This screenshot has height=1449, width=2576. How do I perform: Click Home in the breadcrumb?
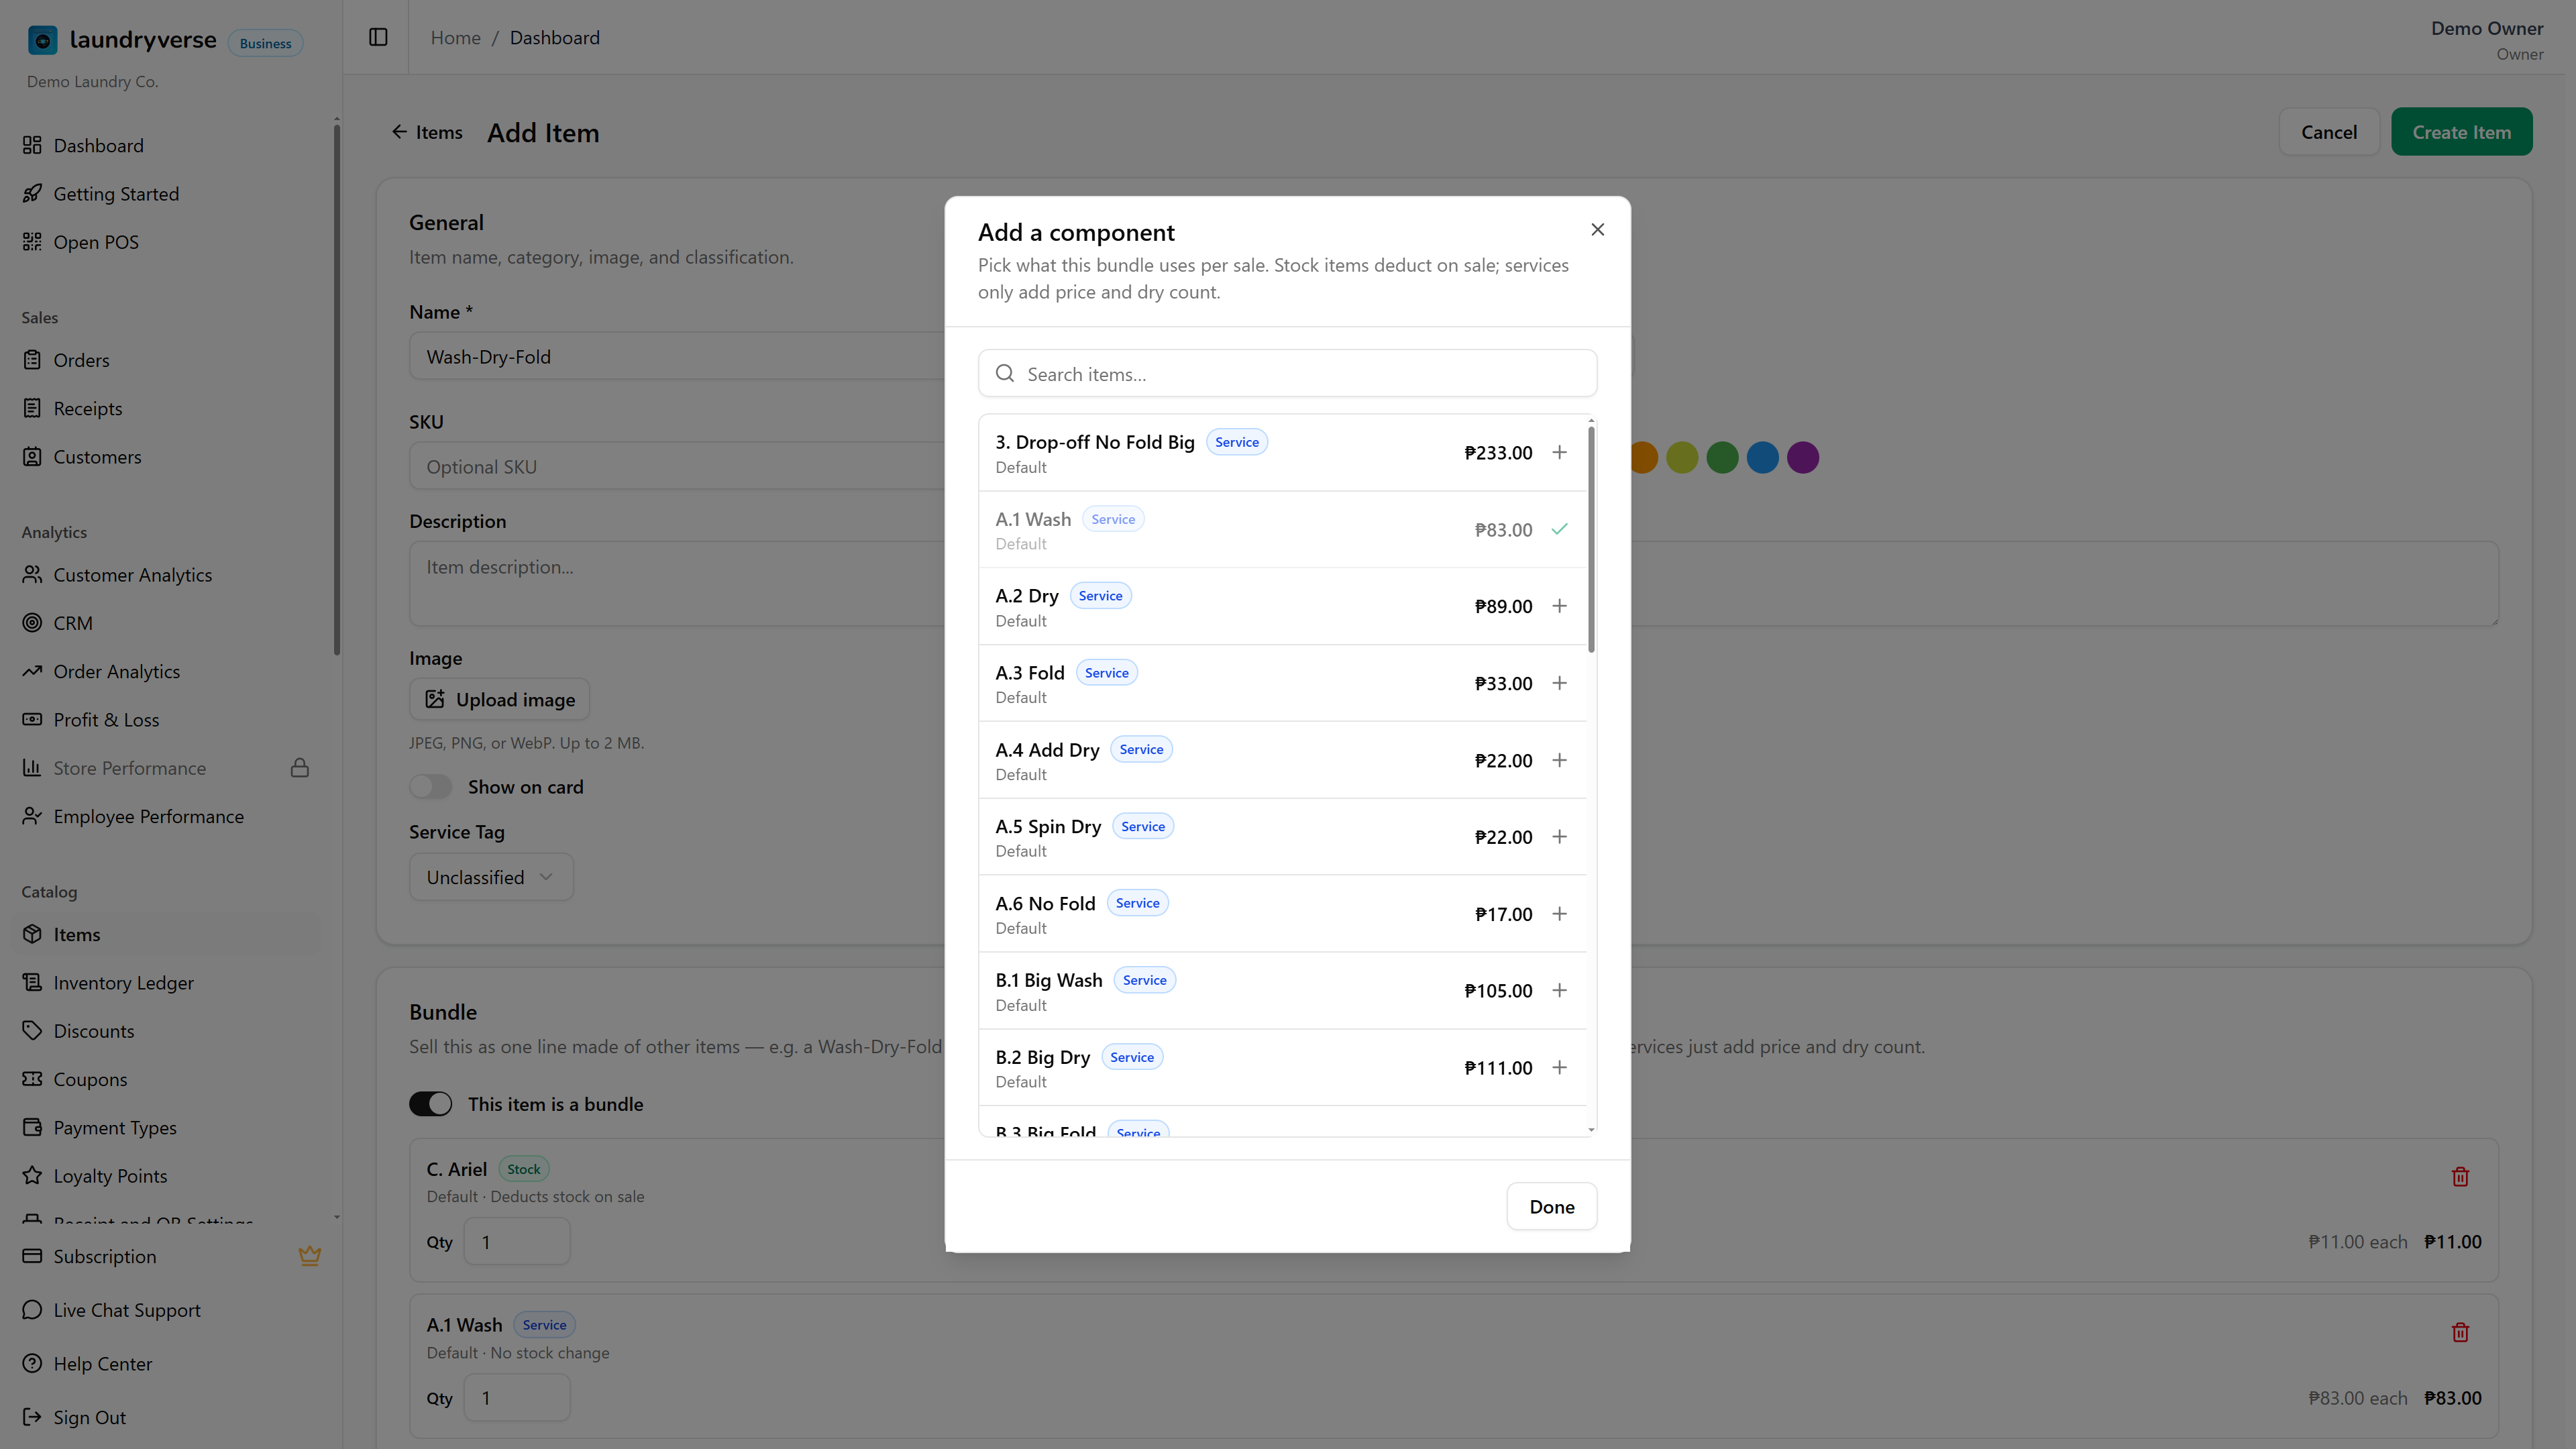[455, 37]
